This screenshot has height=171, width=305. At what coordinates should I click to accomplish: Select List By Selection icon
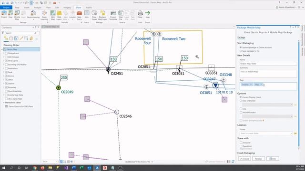pyautogui.click(x=16, y=38)
